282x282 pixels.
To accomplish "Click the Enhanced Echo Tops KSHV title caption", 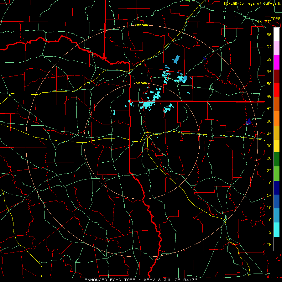I will [141, 280].
